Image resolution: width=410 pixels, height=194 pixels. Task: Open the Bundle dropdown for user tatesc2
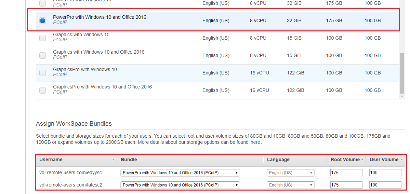pyautogui.click(x=180, y=185)
